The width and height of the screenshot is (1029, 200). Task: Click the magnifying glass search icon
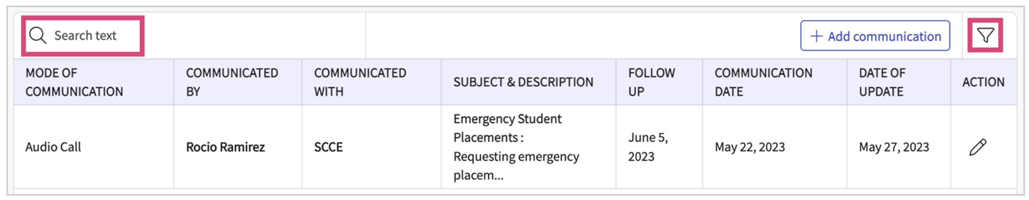(38, 36)
